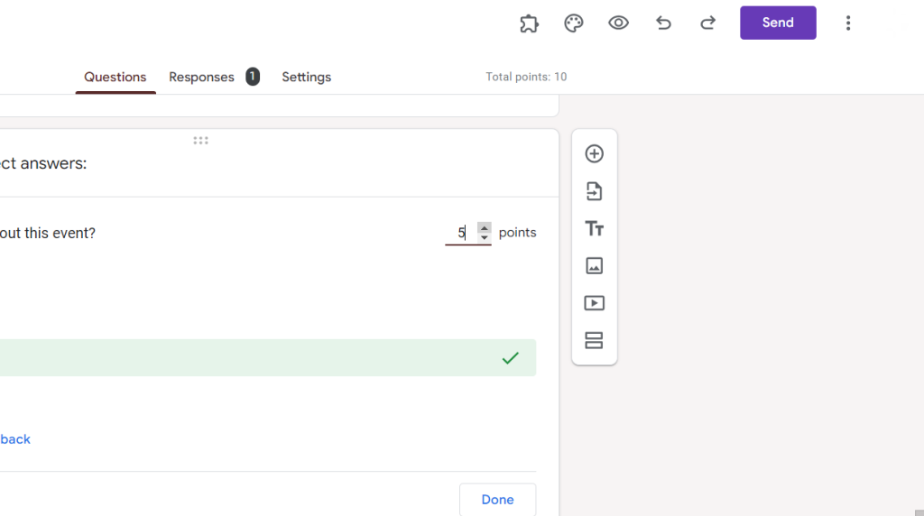Add title and description

[x=594, y=228]
